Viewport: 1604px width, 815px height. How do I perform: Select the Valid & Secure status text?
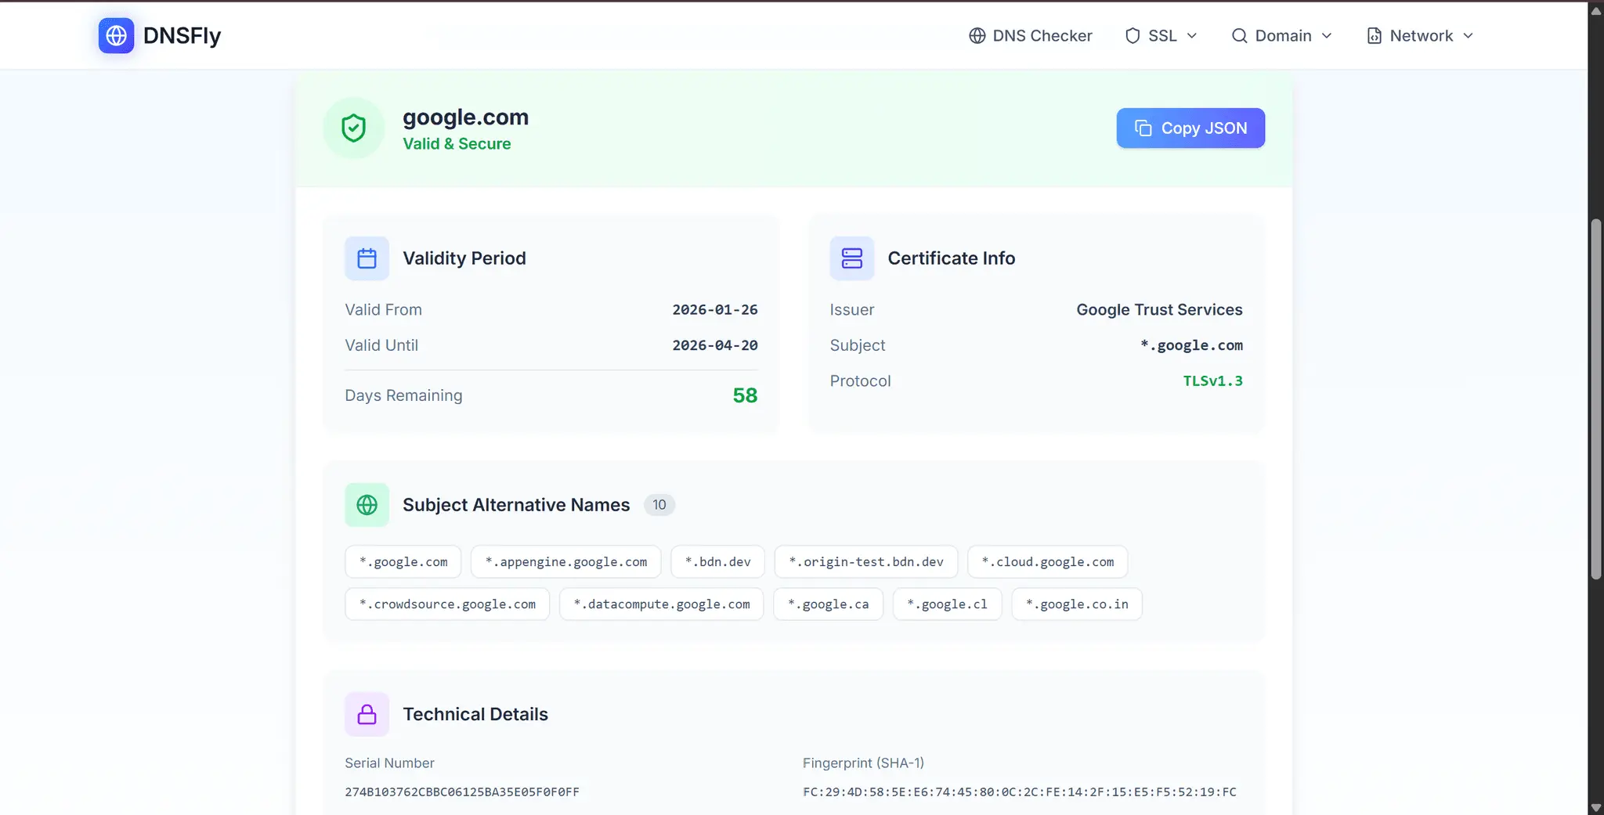(x=457, y=143)
